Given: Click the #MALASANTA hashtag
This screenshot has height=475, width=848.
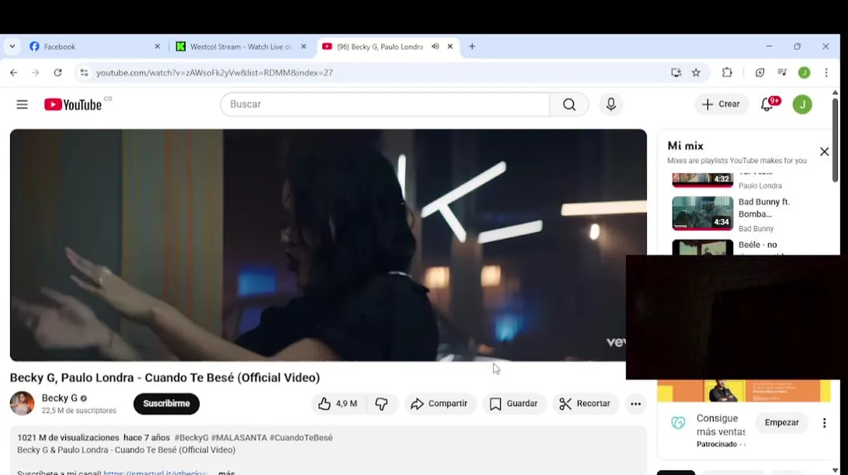Looking at the screenshot, I should [x=239, y=438].
